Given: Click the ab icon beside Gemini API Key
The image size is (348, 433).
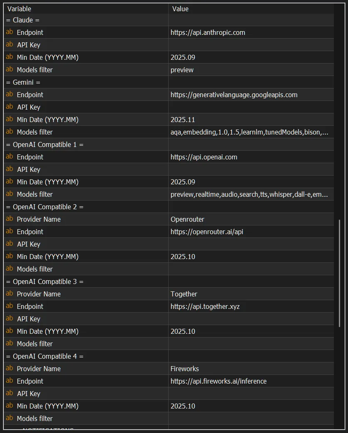Looking at the screenshot, I should (10, 107).
